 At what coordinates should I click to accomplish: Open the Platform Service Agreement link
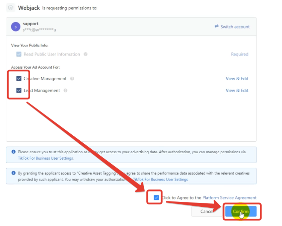click(x=229, y=198)
